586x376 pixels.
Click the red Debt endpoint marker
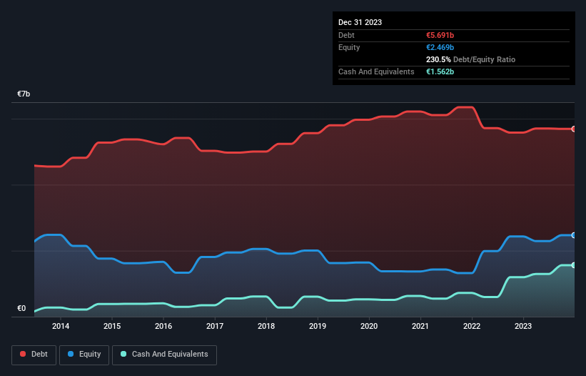point(574,129)
